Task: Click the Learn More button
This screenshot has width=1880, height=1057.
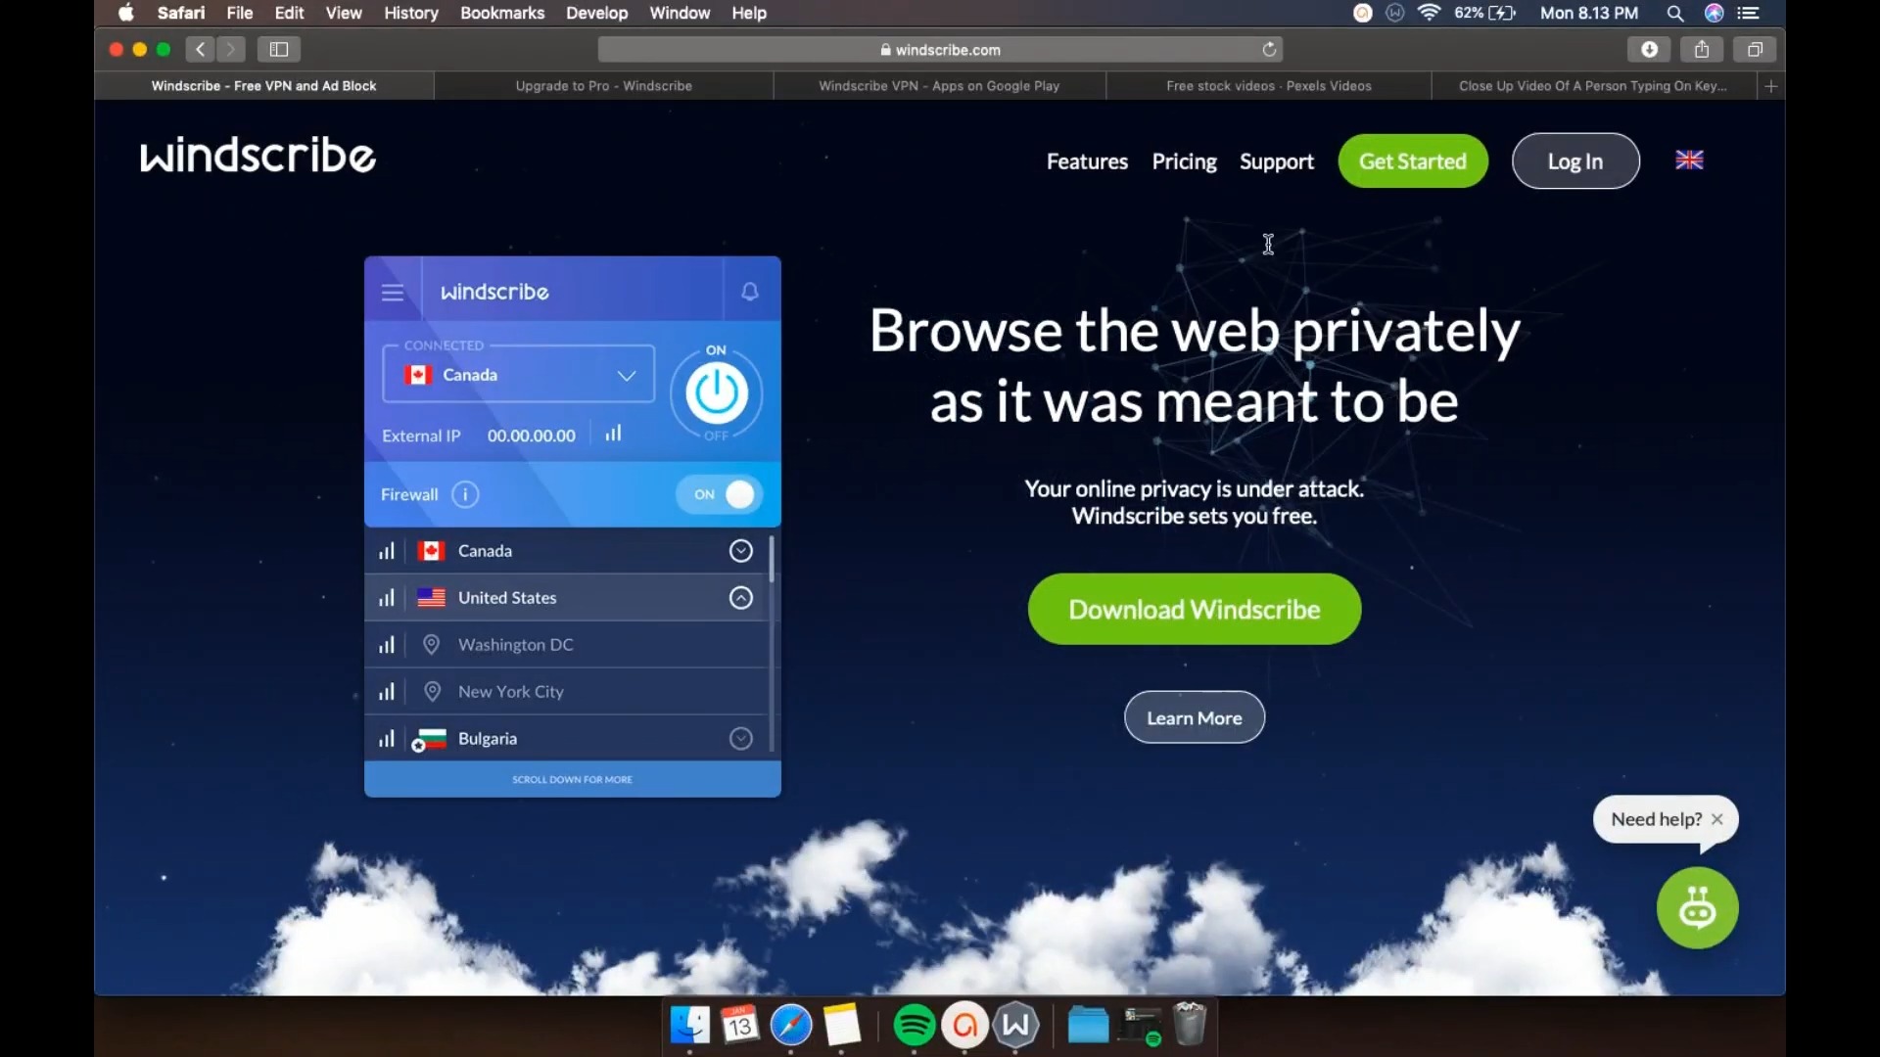Action: [x=1195, y=718]
